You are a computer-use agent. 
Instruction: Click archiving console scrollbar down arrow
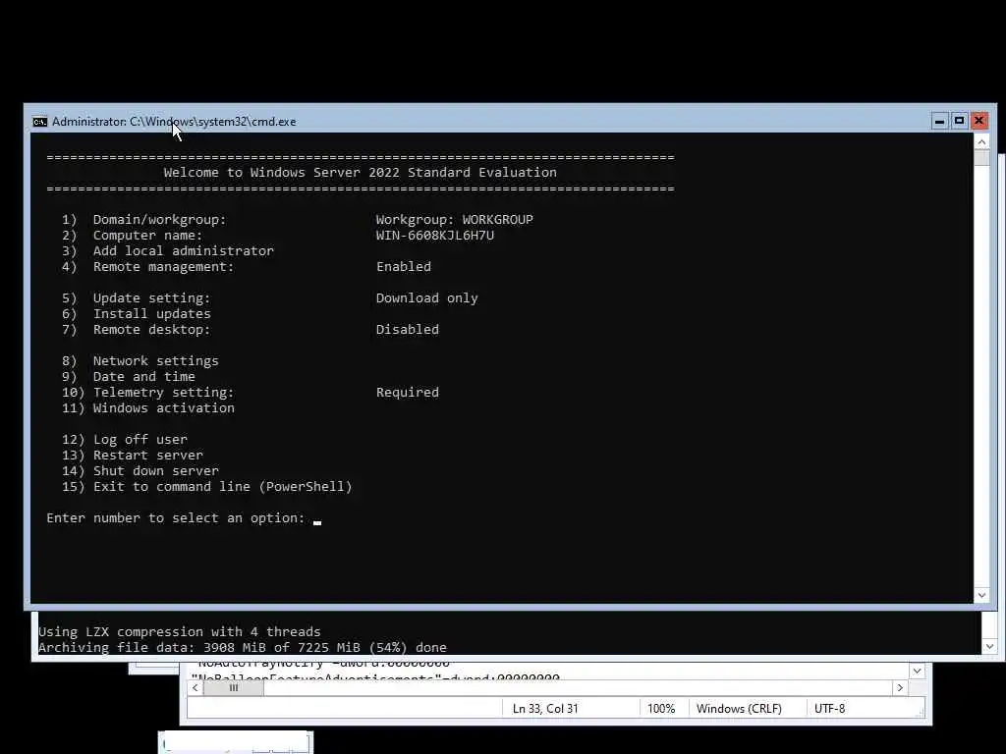989,646
